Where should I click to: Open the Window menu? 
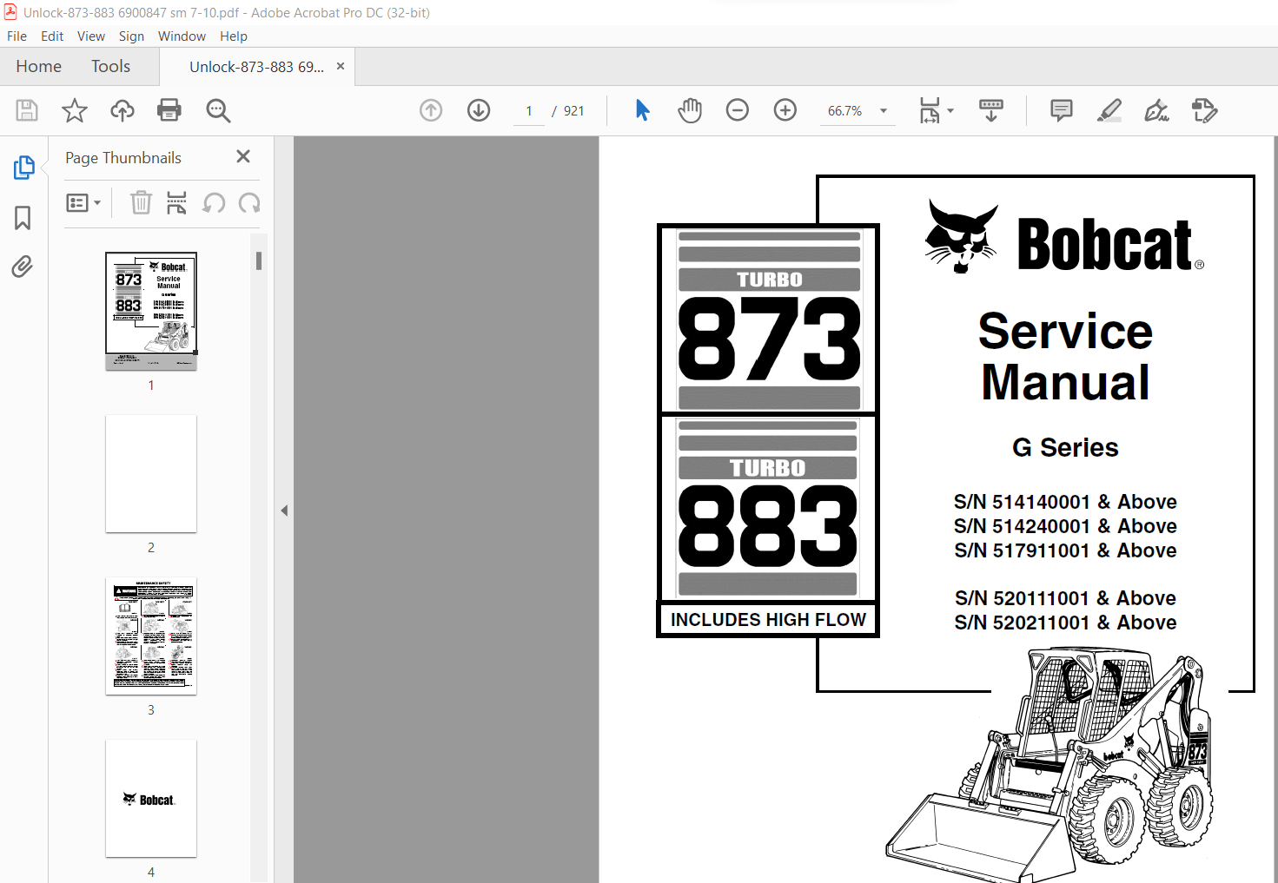coord(182,36)
